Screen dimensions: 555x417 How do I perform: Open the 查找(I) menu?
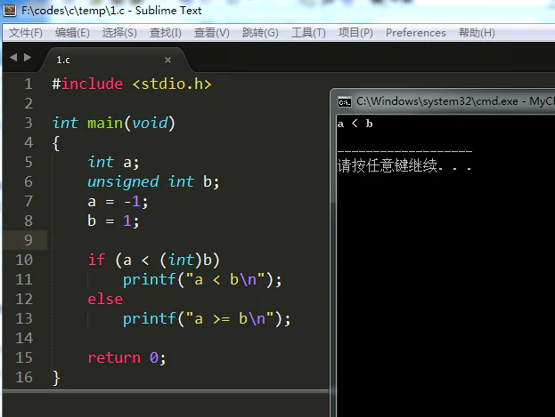pyautogui.click(x=166, y=33)
